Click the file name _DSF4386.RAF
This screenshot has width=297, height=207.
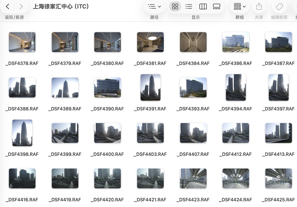236,63
